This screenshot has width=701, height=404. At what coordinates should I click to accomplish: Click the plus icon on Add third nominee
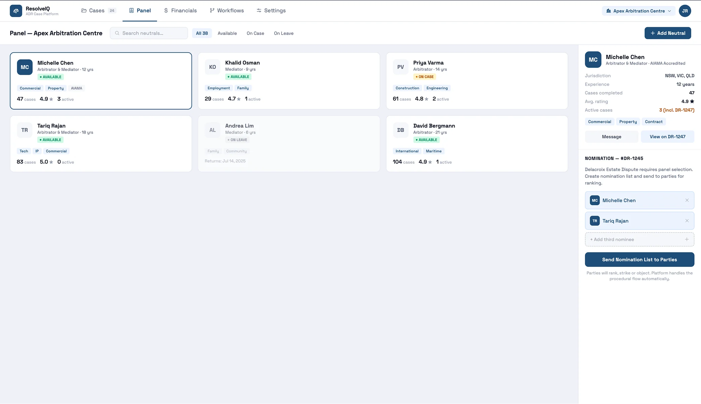687,239
